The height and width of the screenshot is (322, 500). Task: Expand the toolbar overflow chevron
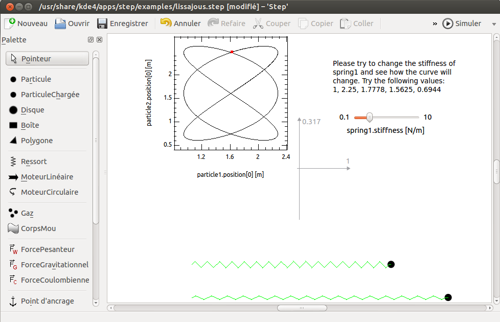point(435,24)
